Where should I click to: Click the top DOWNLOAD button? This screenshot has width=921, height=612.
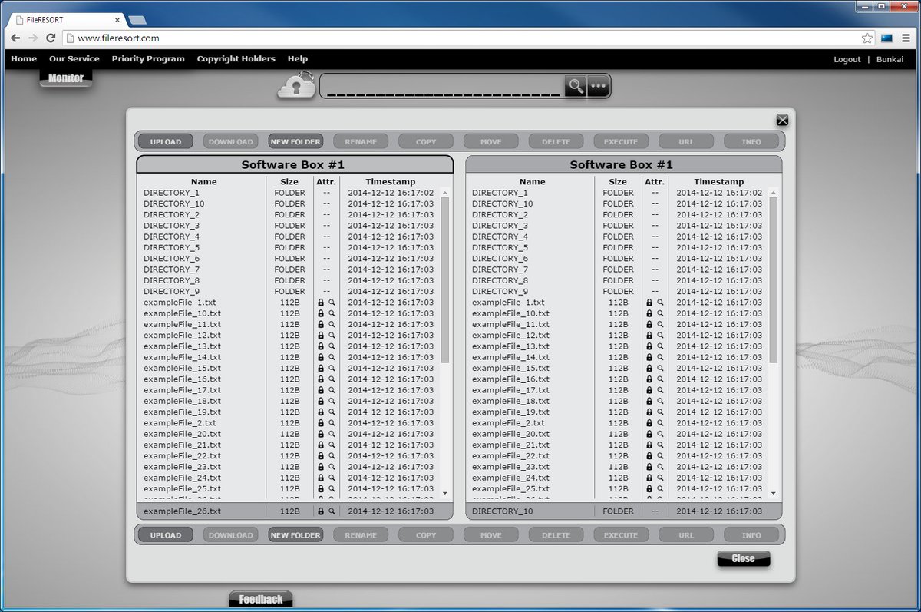[x=231, y=141]
